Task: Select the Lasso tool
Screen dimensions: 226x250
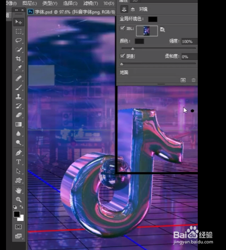Action: [18, 40]
